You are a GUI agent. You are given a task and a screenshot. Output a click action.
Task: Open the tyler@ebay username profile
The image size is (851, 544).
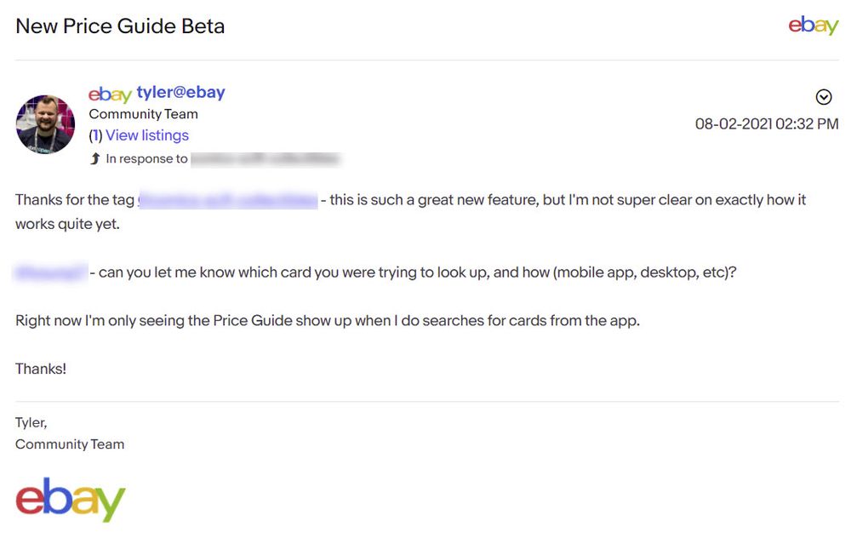(181, 92)
